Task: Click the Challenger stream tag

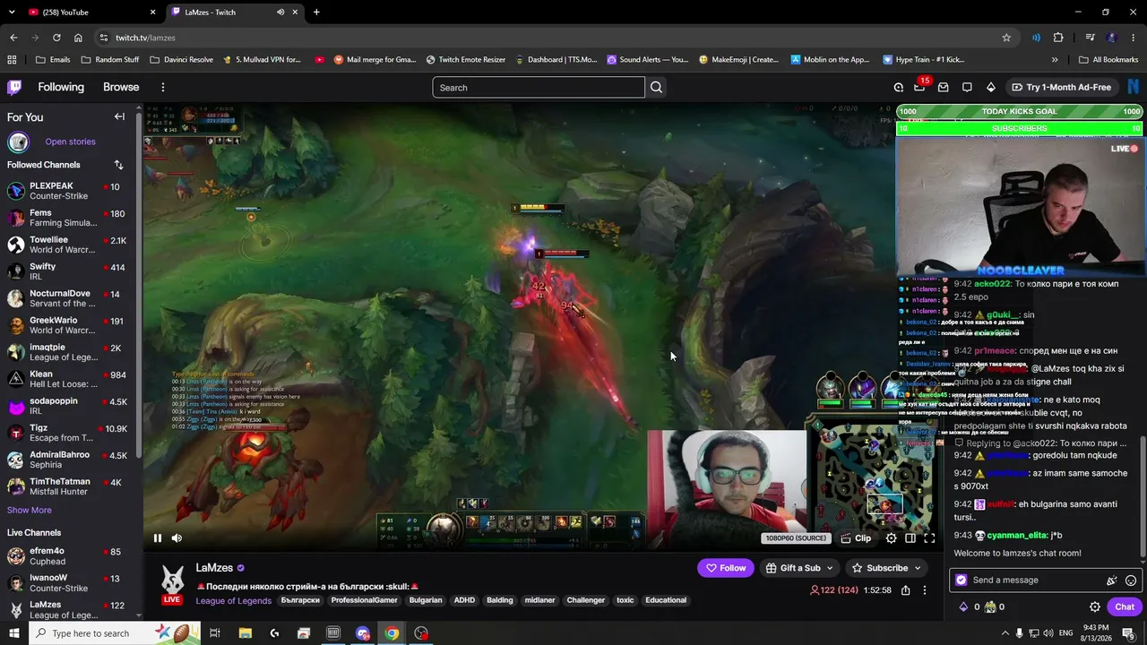Action: point(586,600)
